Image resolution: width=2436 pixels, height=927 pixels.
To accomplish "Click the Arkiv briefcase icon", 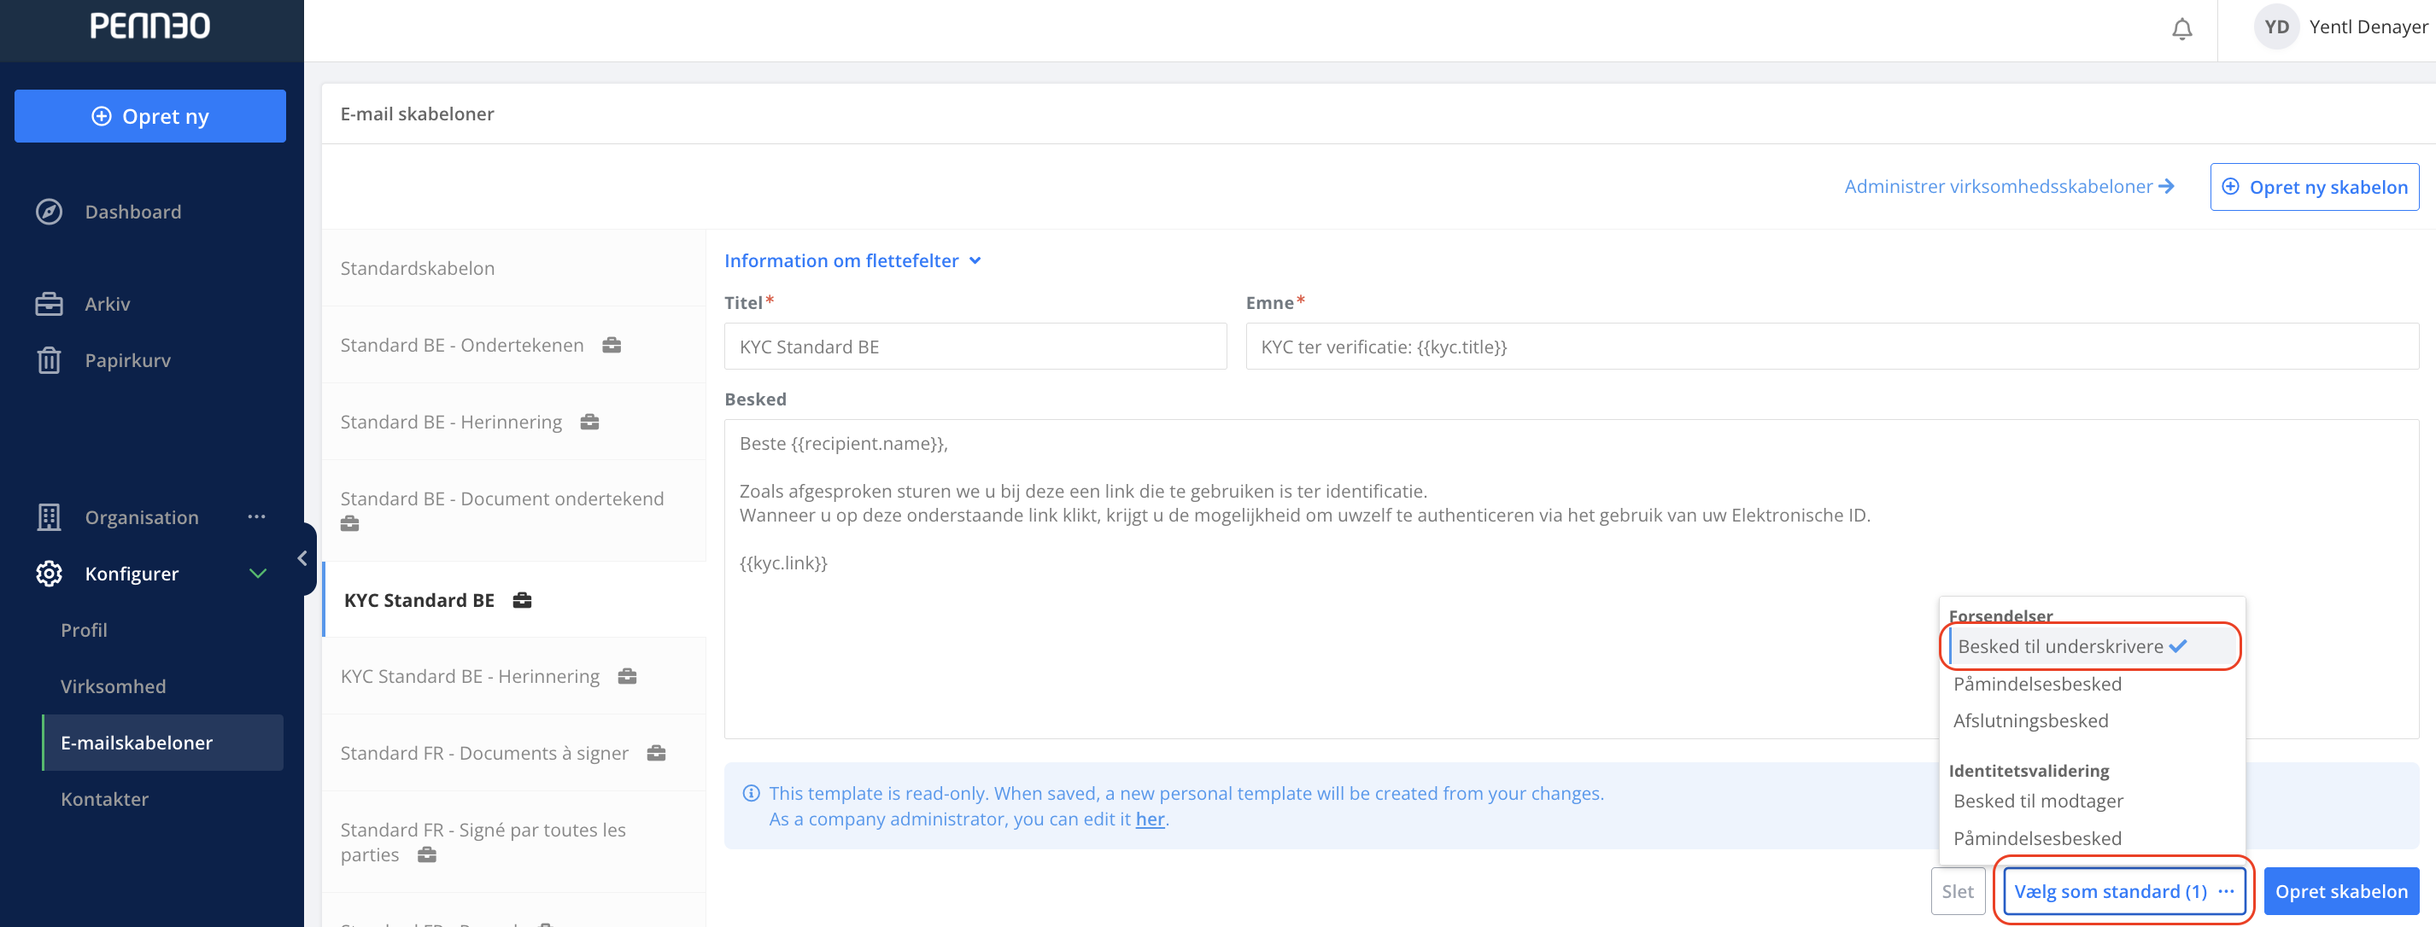I will pos(50,304).
